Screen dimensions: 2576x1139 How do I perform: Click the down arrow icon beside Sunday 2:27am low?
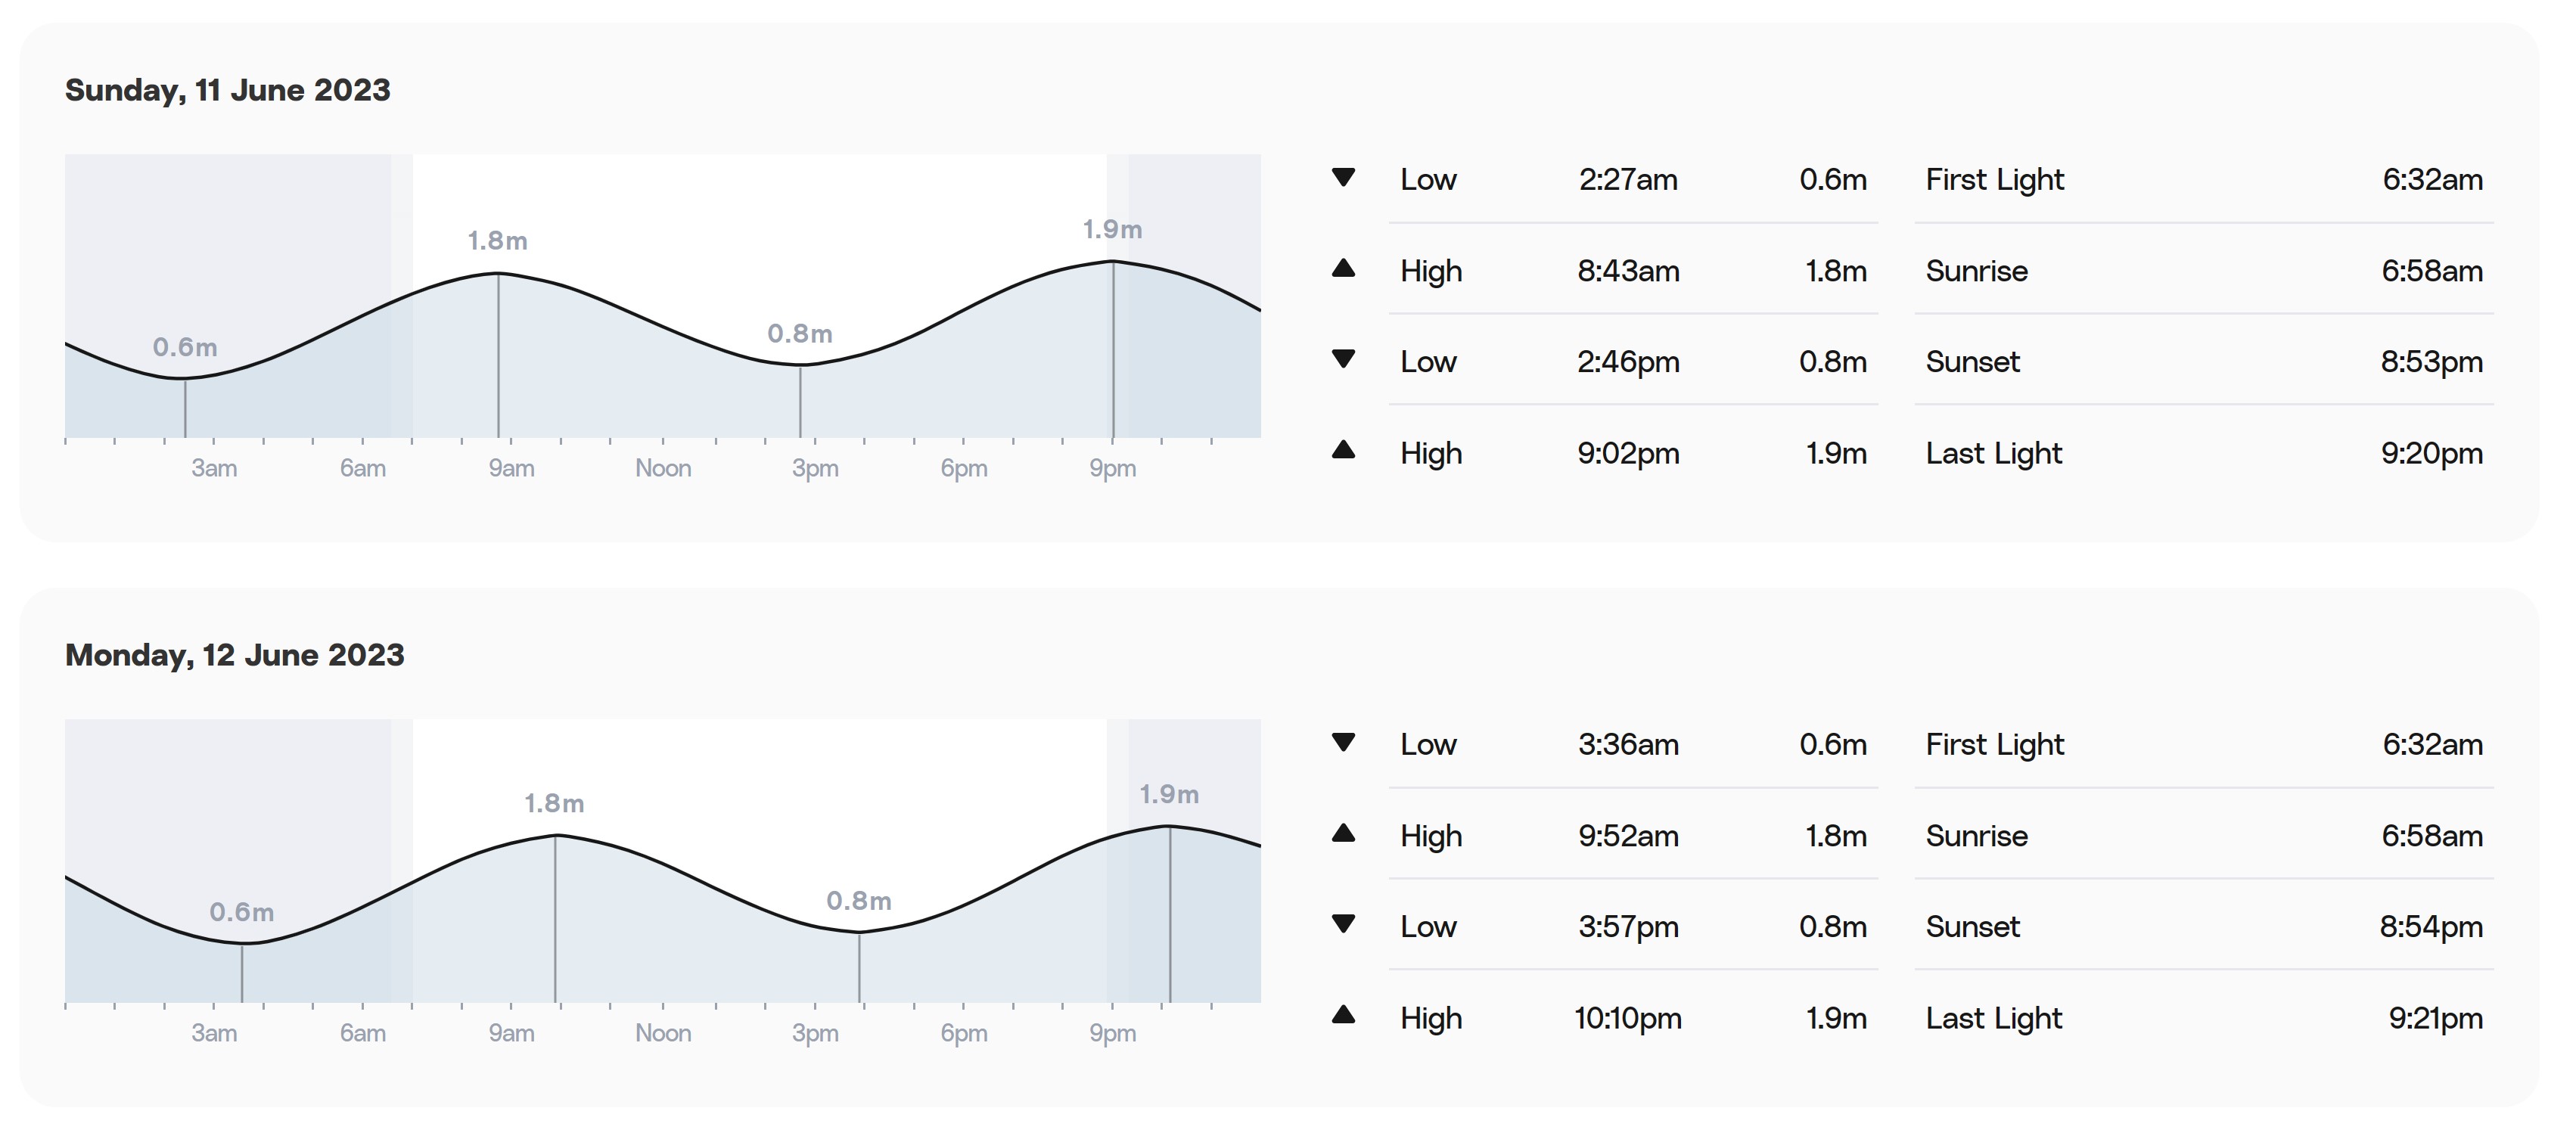coord(1343,177)
